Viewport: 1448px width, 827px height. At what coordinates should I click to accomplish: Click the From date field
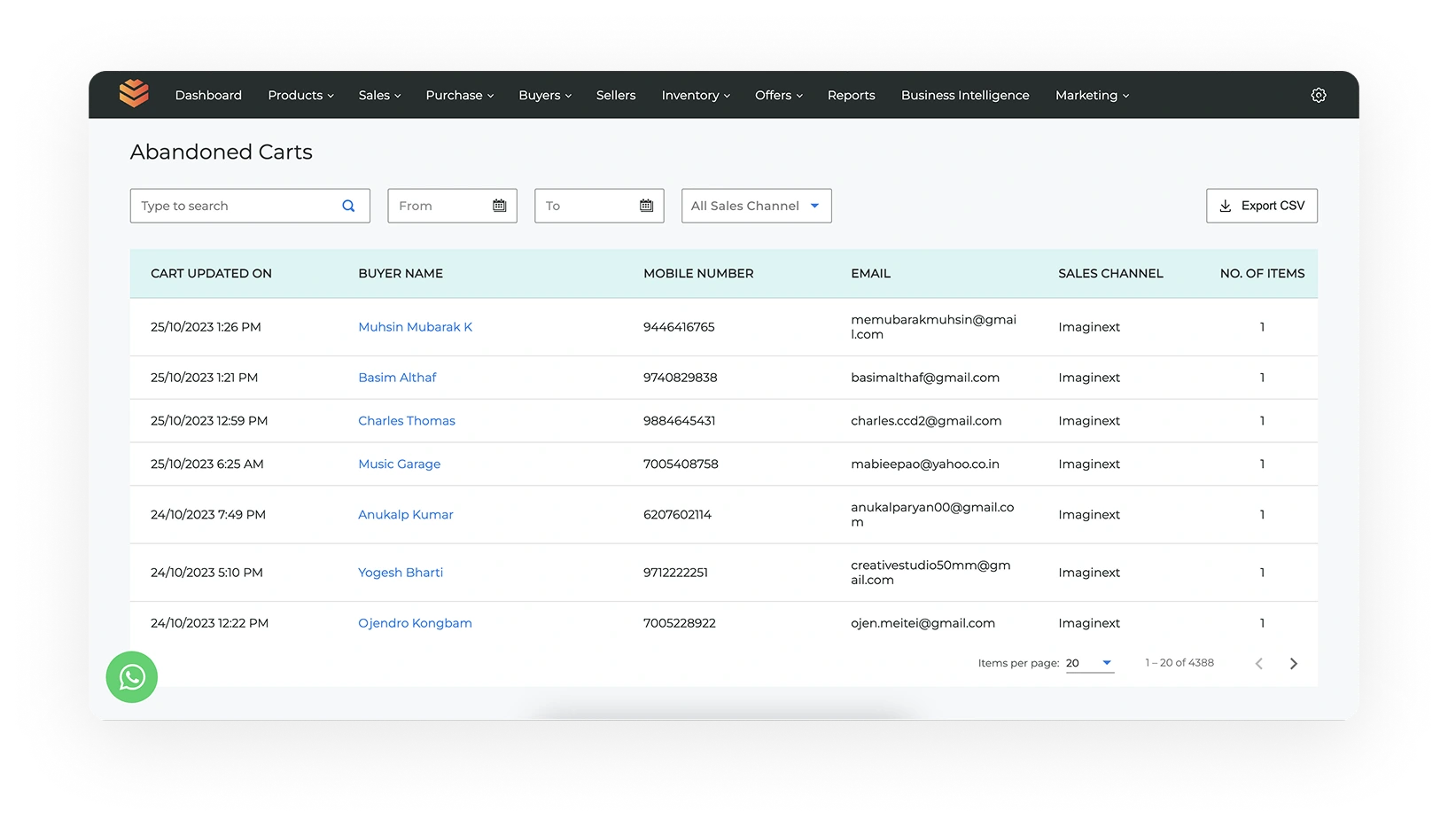click(x=452, y=206)
